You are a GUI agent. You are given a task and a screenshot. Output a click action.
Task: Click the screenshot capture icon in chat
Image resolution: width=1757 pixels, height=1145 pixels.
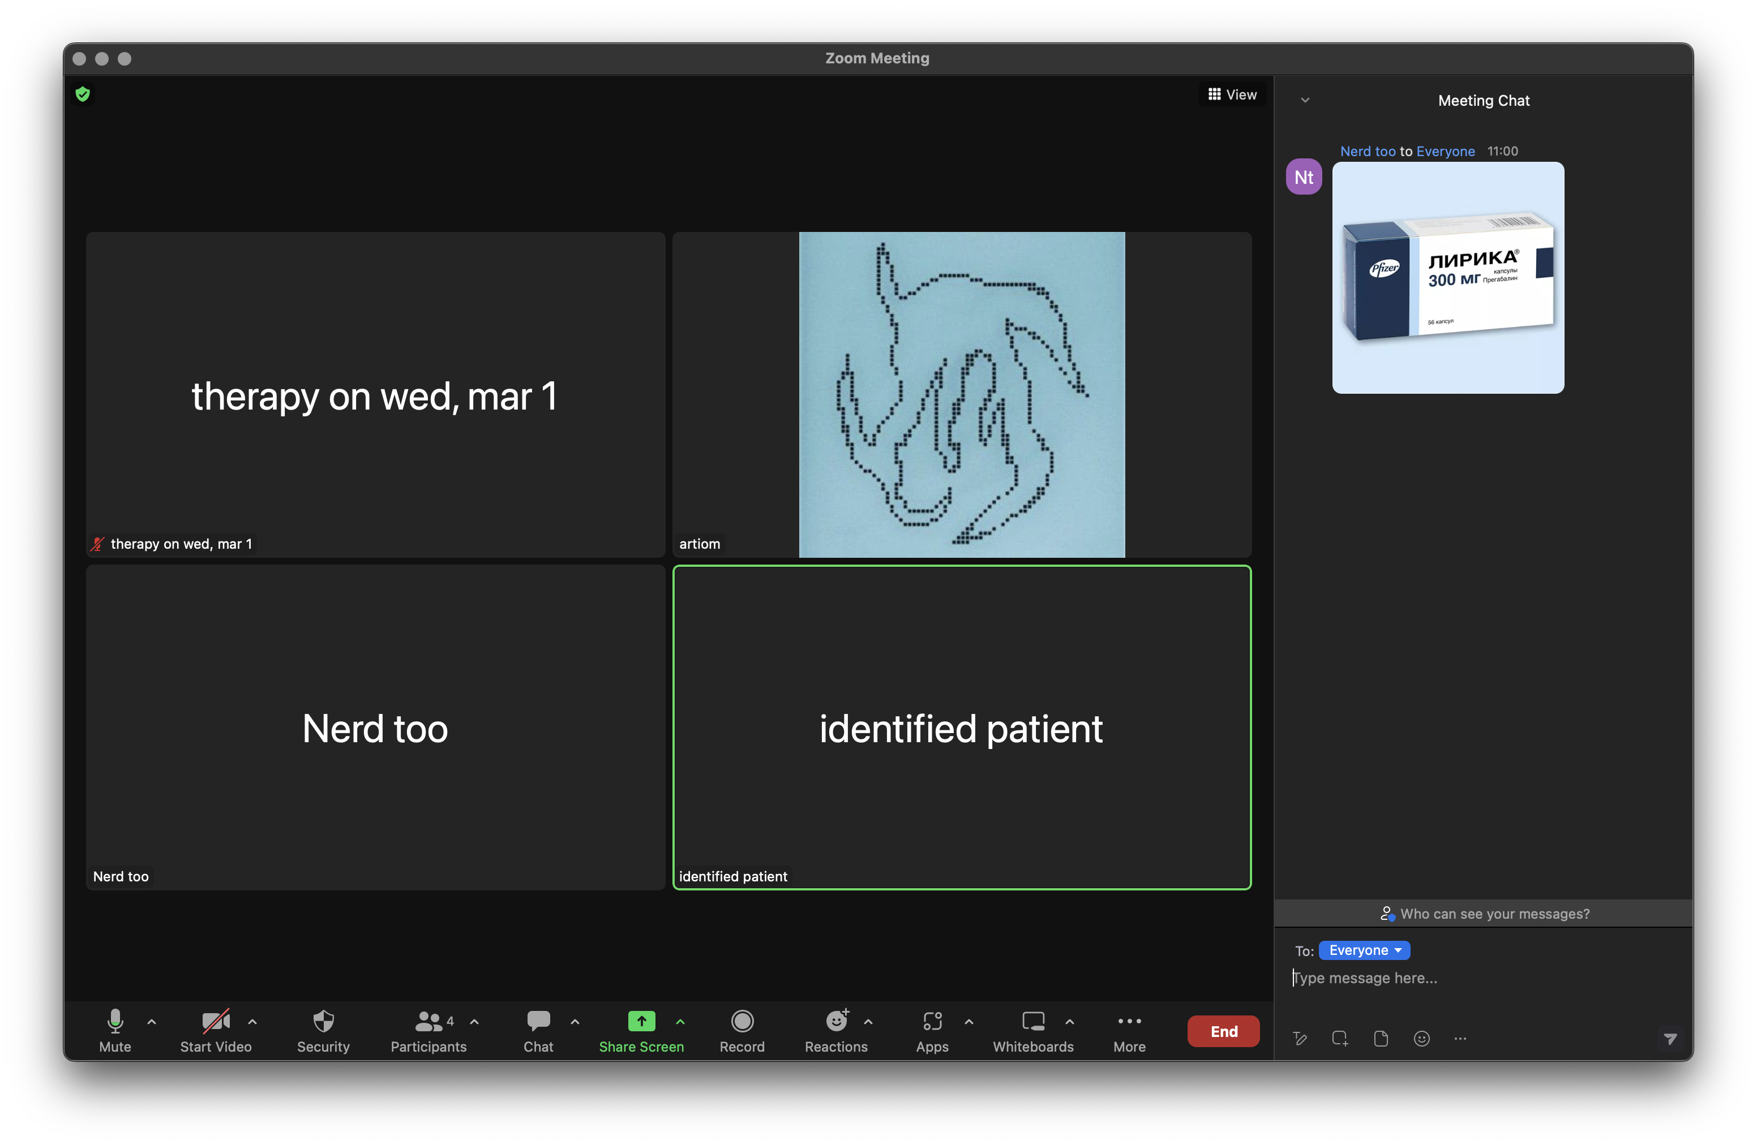pos(1340,1039)
